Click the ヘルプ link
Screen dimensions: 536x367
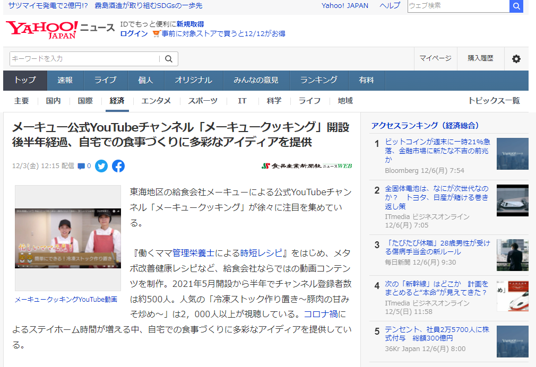coord(390,6)
